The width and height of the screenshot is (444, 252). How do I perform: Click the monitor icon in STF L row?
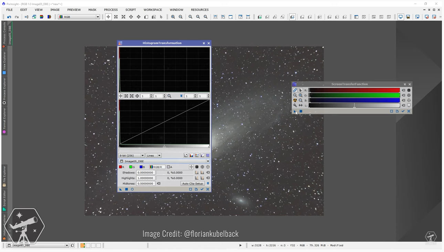[x=409, y=105]
